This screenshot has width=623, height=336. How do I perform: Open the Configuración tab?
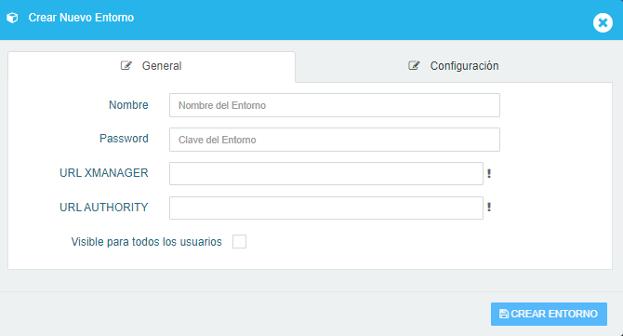pos(454,66)
